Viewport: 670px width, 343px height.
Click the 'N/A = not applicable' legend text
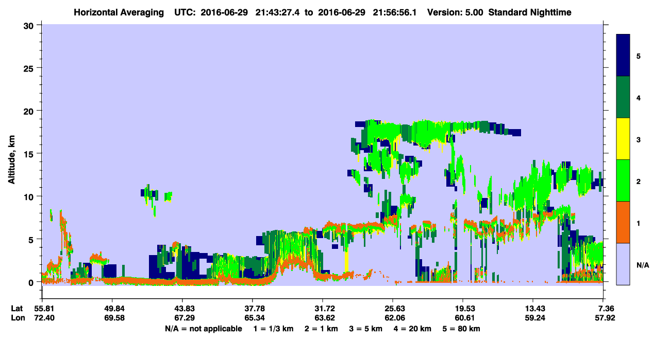pyautogui.click(x=204, y=329)
